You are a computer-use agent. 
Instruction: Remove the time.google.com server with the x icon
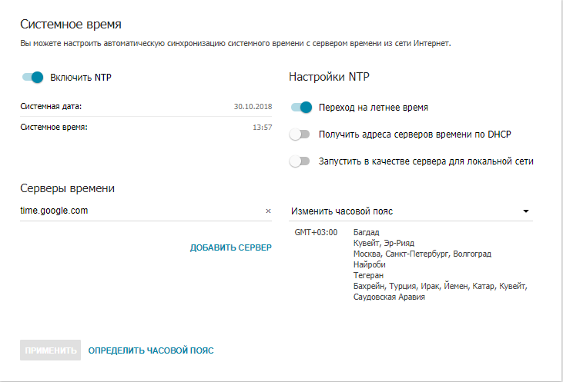(268, 211)
